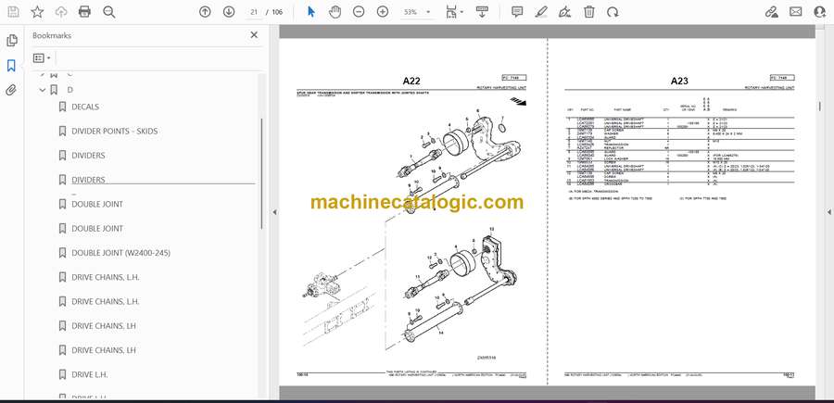The width and height of the screenshot is (834, 403).
Task: Open the fit page options dropdown
Action: click(x=455, y=12)
